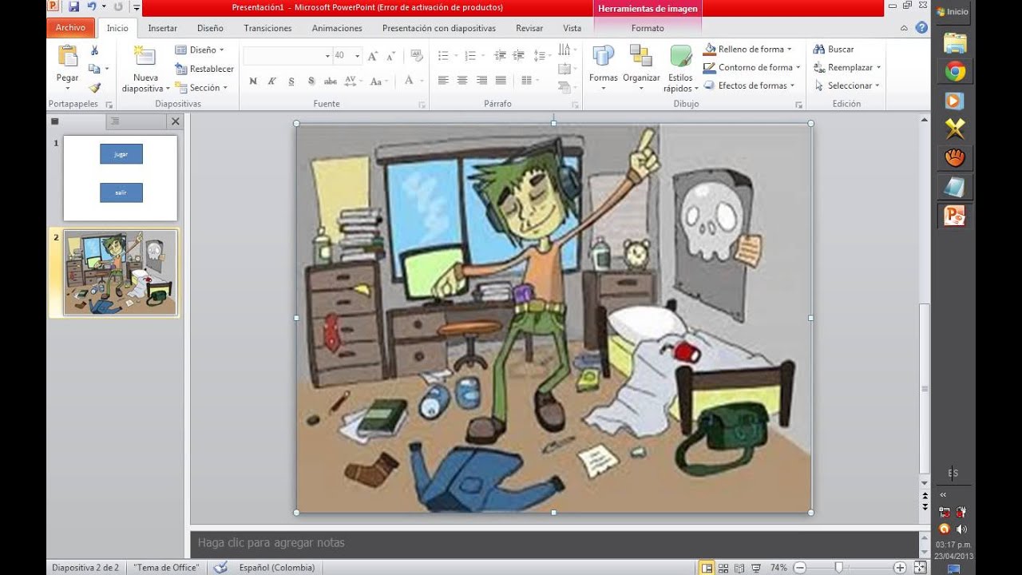The image size is (1022, 575).
Task: Click the Pegar clipboard icon
Action: (67, 57)
